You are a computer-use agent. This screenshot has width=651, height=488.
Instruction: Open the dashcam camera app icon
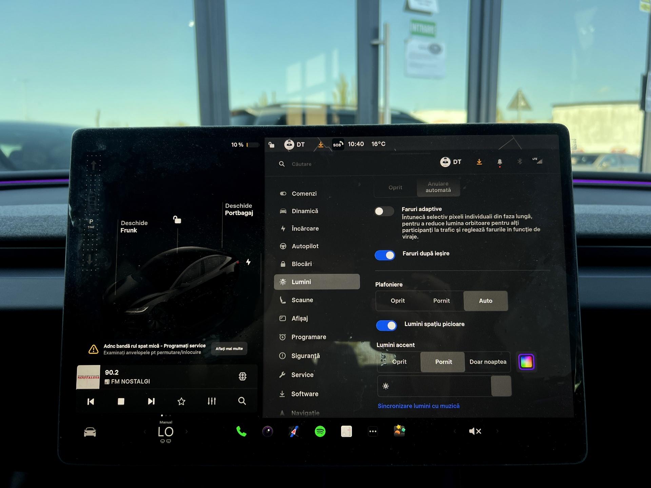click(268, 431)
